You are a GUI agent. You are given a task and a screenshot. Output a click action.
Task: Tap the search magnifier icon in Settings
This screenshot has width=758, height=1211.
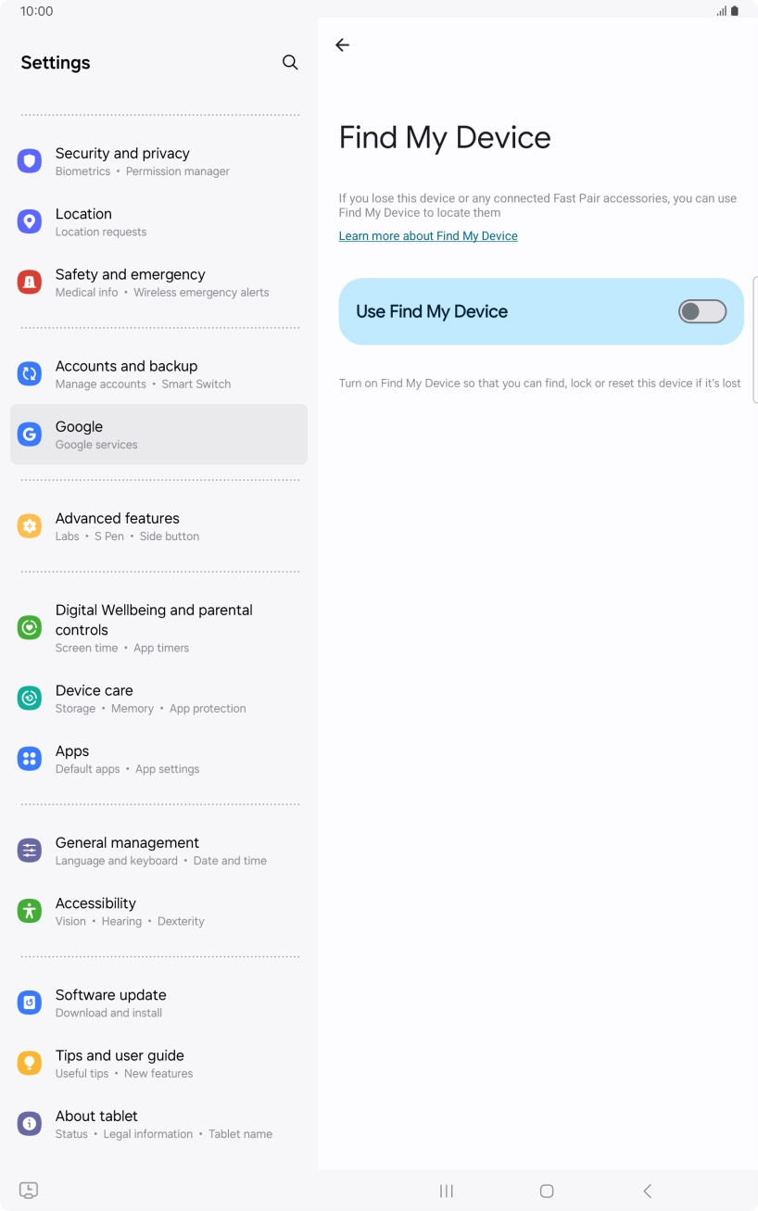pyautogui.click(x=290, y=62)
